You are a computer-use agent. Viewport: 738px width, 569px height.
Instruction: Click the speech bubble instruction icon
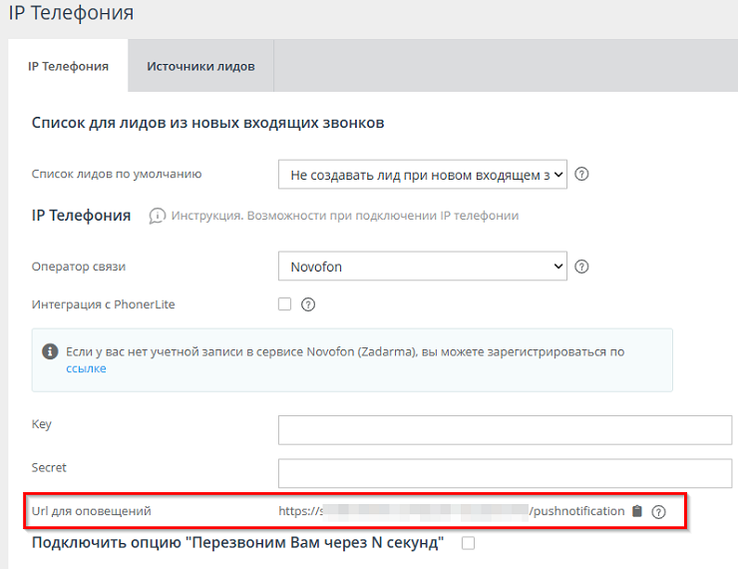click(157, 216)
